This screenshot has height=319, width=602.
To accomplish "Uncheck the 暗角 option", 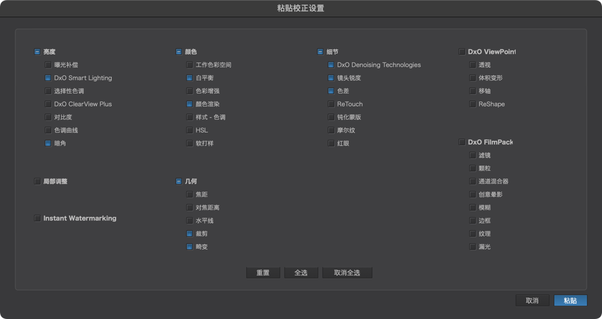I will click(x=48, y=143).
